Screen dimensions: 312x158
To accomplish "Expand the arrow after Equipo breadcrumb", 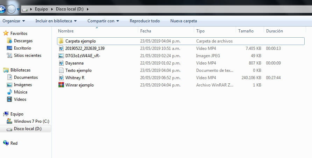I will (52, 9).
